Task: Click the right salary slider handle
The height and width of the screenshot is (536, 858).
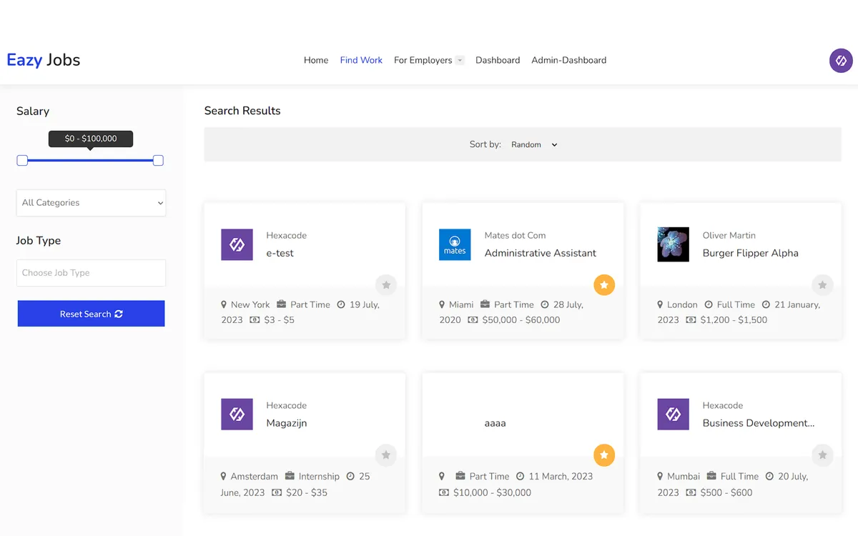Action: (x=158, y=160)
